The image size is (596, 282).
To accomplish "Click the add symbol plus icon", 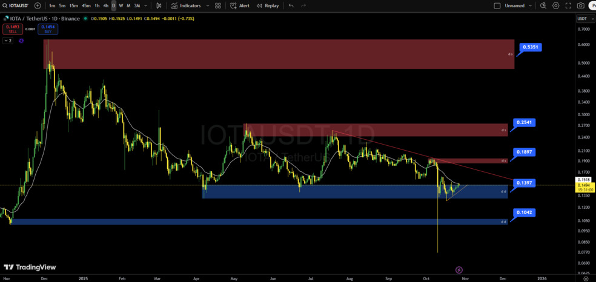I will (38, 5).
